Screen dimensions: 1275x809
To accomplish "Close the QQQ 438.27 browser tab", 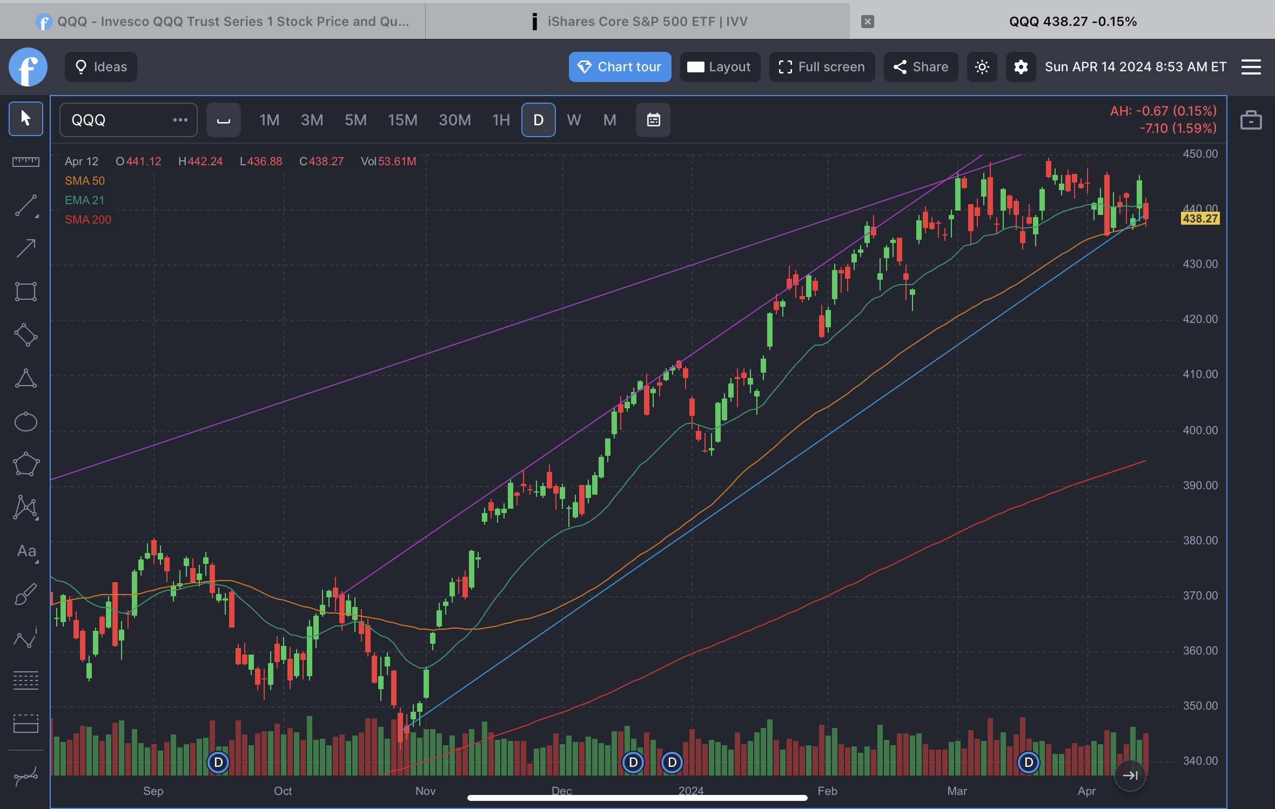I will point(867,22).
